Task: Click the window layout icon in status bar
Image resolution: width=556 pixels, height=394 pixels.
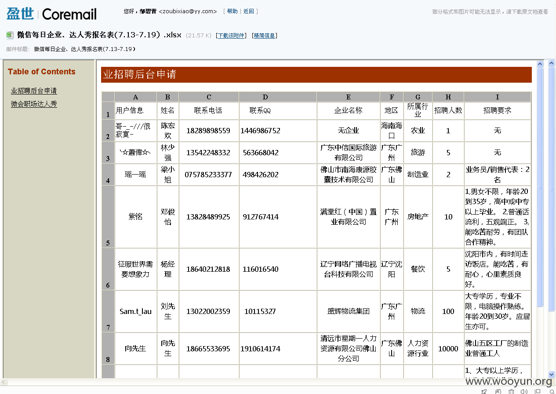Action: (x=538, y=391)
